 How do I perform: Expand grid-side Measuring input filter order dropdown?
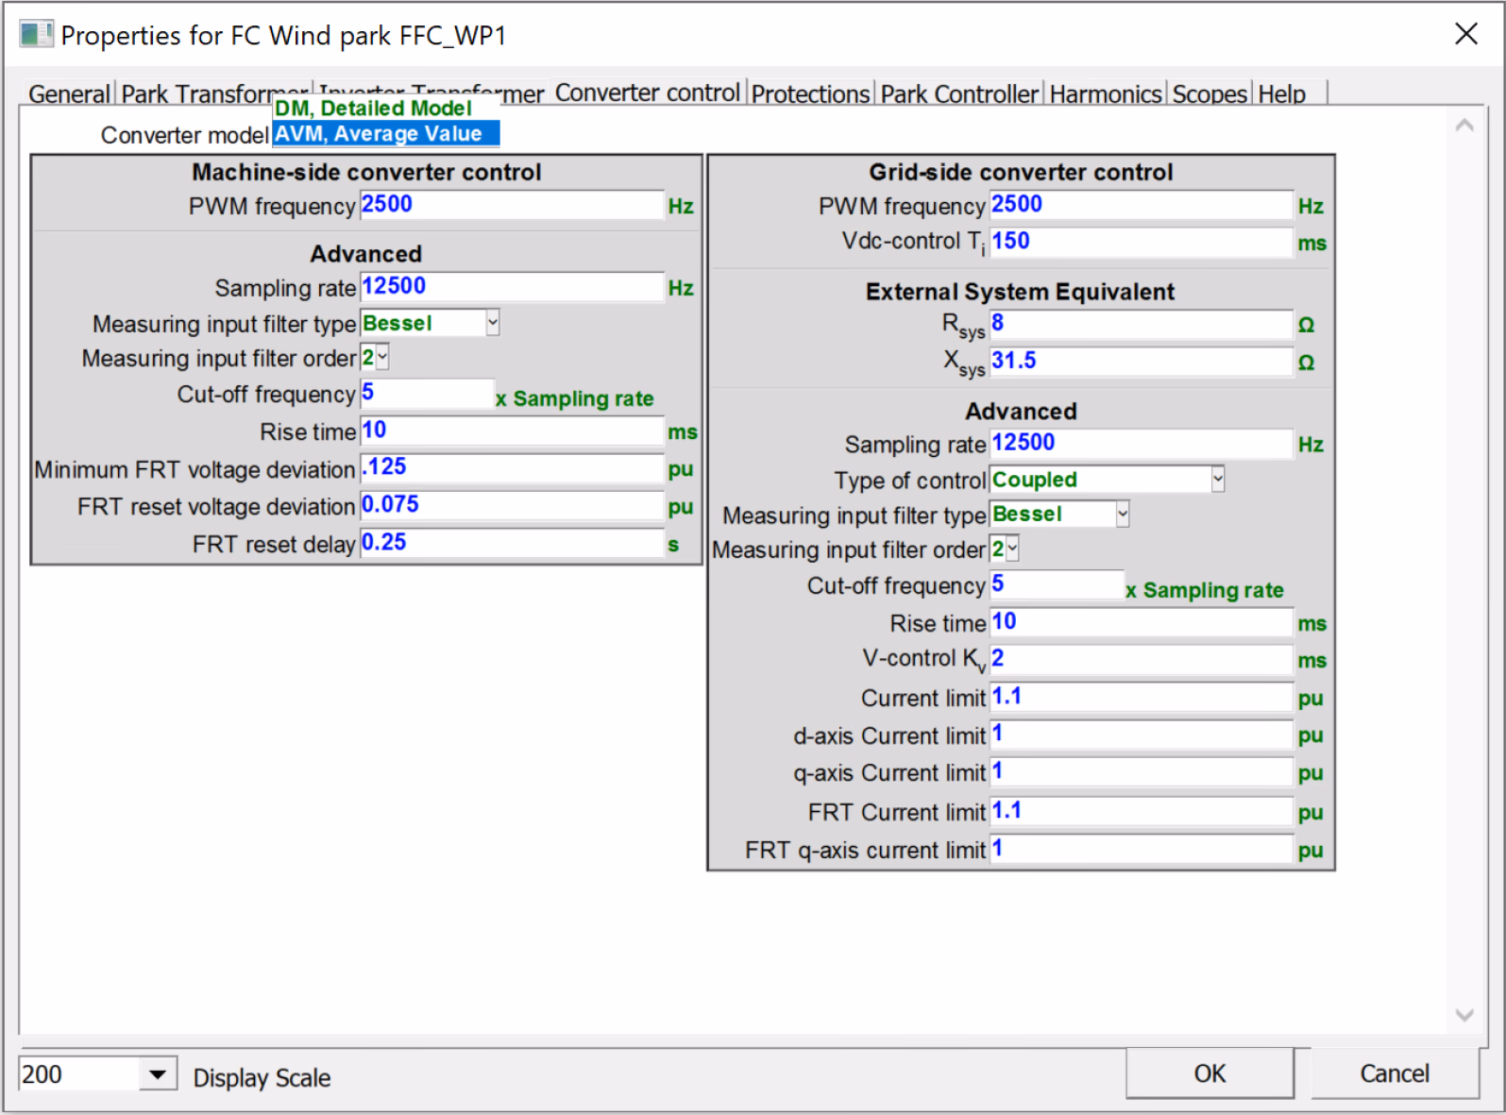tap(1012, 549)
